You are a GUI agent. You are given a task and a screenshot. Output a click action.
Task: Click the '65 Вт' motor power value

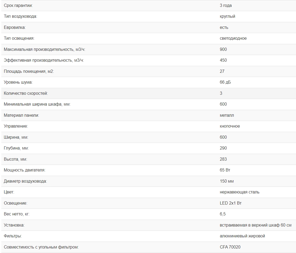click(225, 170)
